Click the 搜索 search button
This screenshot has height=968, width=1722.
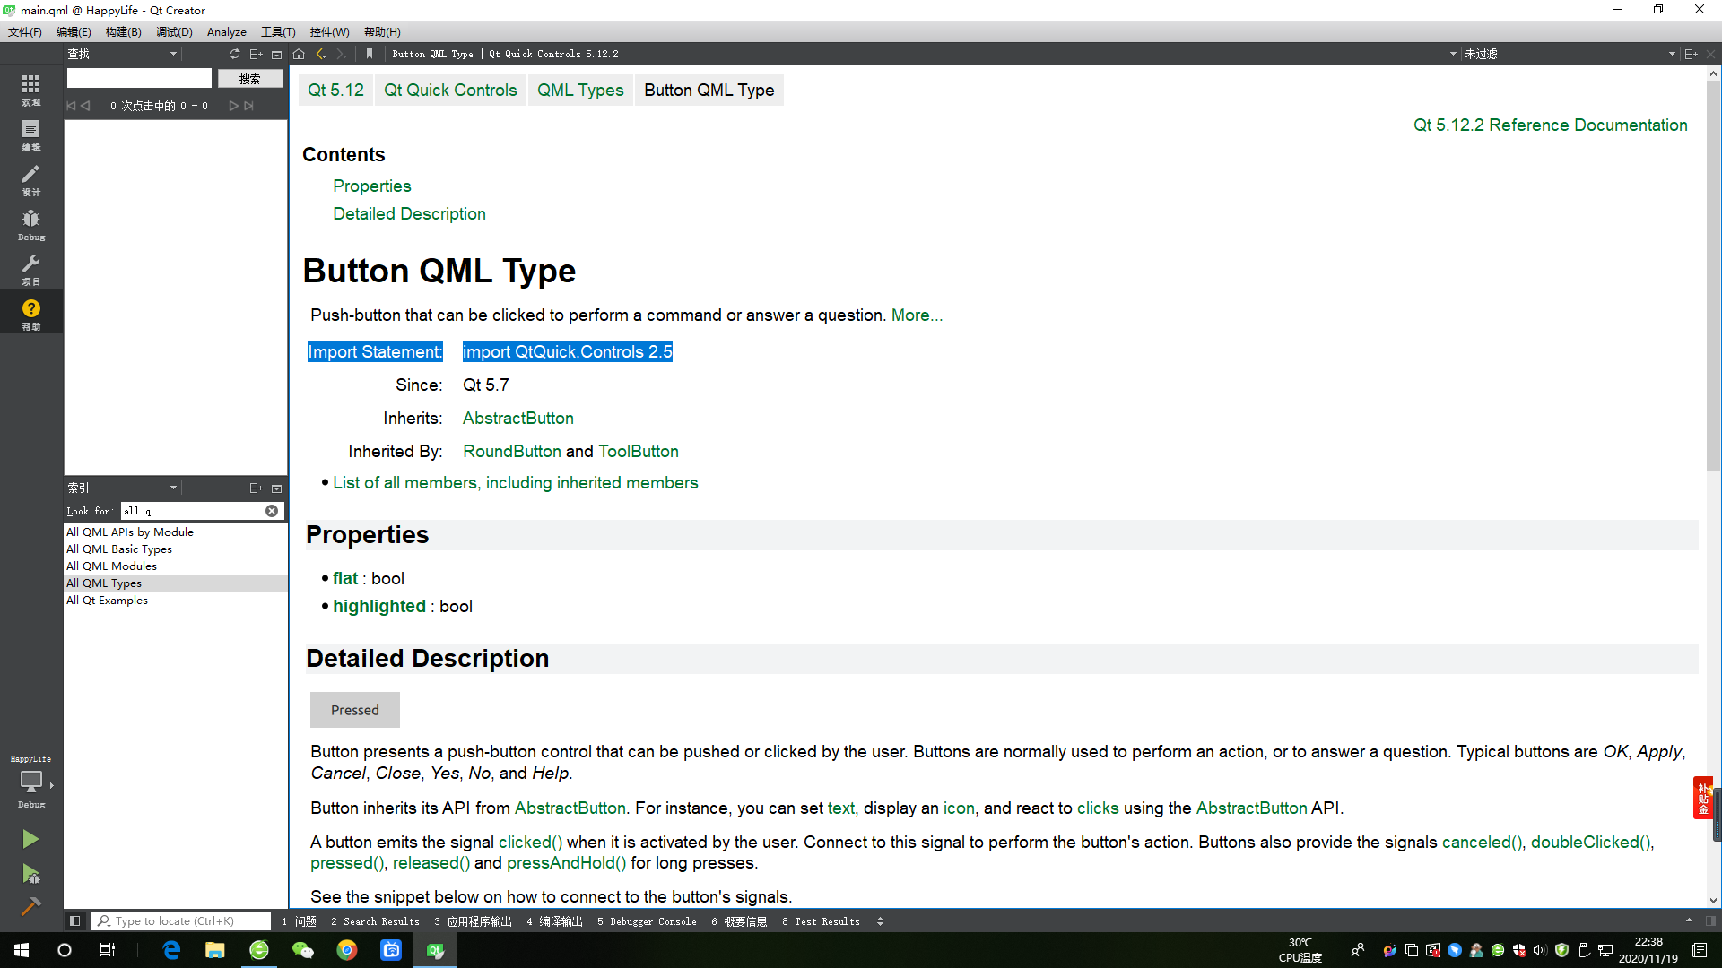(249, 79)
